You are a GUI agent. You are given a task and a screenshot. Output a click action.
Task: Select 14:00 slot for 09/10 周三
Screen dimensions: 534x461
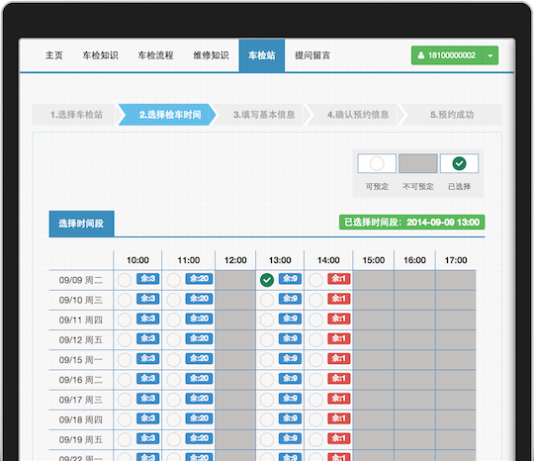[315, 300]
